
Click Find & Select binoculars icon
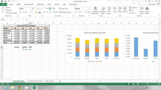pos(147,8)
